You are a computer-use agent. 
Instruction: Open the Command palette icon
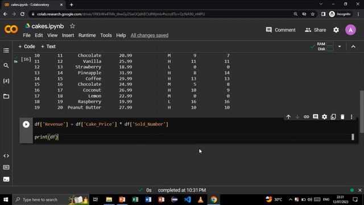6,167
